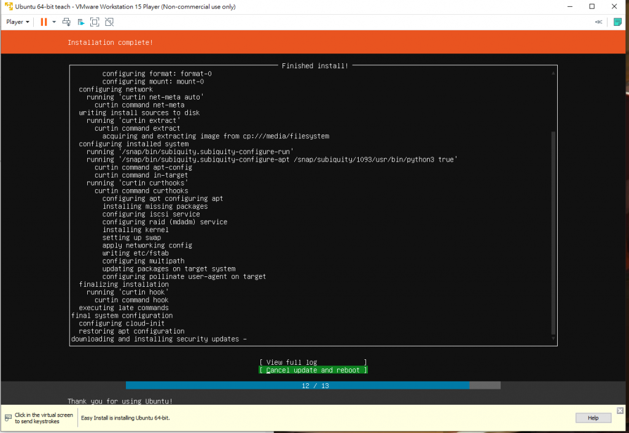
Task: Click 'Easy Install is installing Ubuntu 64-bit.' message
Action: (125, 418)
